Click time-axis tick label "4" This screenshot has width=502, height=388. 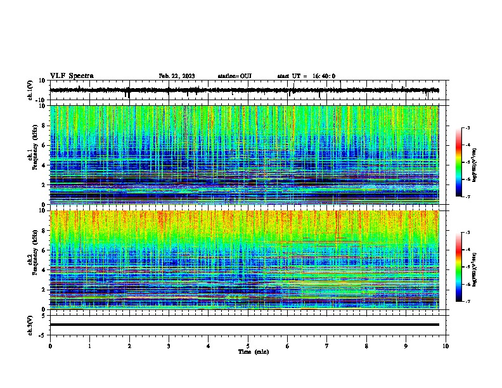click(x=209, y=346)
